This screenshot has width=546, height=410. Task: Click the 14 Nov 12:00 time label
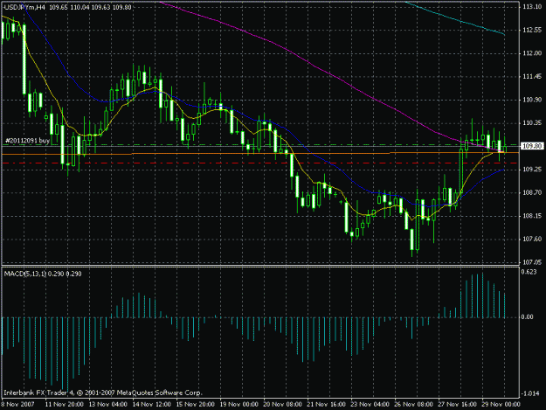point(152,405)
